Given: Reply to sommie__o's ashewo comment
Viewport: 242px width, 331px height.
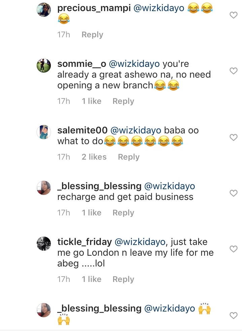Looking at the screenshot, I should point(123,101).
